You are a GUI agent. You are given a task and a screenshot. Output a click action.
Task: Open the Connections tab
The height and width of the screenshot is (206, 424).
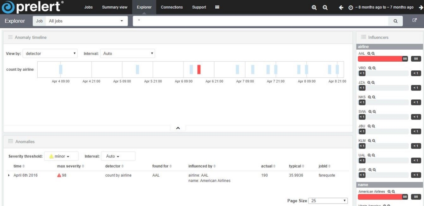tap(172, 7)
